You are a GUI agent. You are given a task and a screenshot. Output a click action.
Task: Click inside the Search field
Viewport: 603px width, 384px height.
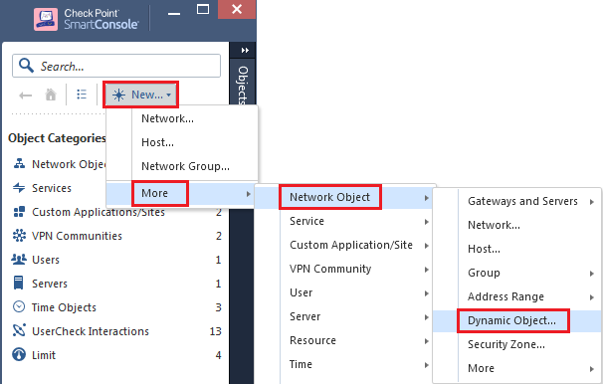[x=116, y=66]
